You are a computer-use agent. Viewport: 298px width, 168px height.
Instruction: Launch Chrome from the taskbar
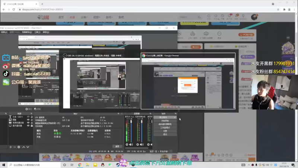click(80, 165)
